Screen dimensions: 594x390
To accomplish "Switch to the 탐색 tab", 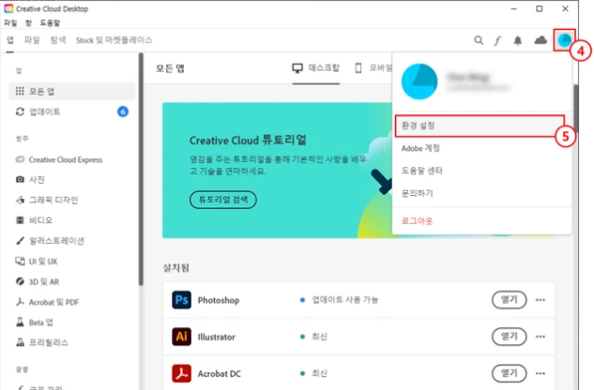I will pos(58,39).
